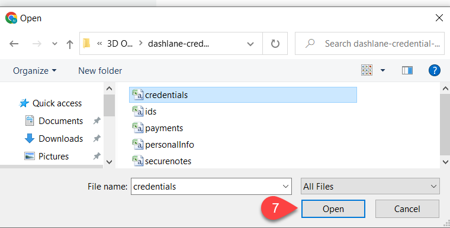Select the credentials file

tap(243, 95)
